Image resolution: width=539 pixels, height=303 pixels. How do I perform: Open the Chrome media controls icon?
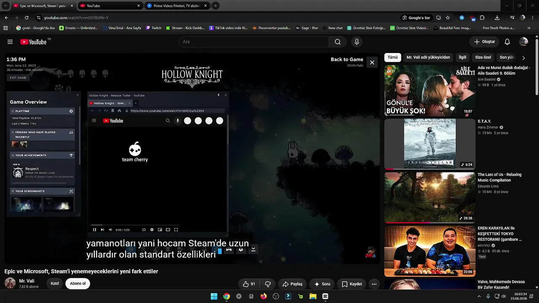click(x=512, y=18)
